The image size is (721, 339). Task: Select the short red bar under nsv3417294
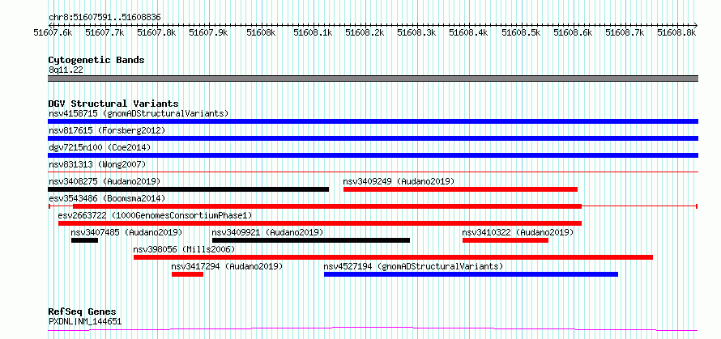point(188,274)
